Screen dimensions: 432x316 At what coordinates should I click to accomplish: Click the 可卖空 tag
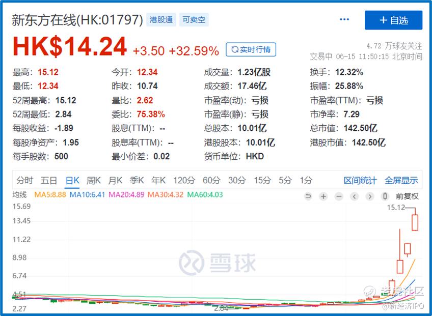pos(194,20)
